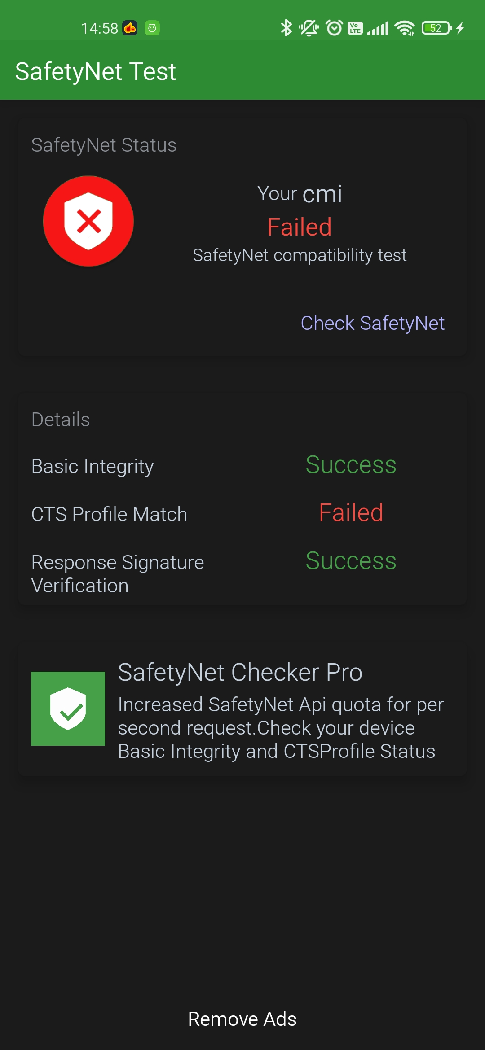Tap the red Failed result for CTS Profile
The image size is (485, 1050).
coord(351,512)
